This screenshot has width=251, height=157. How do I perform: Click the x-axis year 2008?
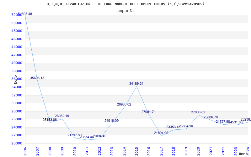(x=50, y=151)
